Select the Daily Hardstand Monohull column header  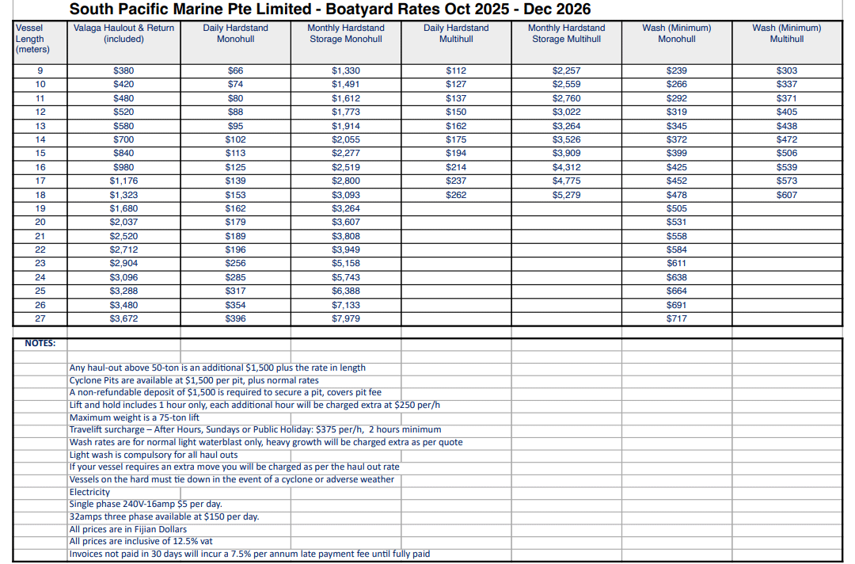pos(235,33)
